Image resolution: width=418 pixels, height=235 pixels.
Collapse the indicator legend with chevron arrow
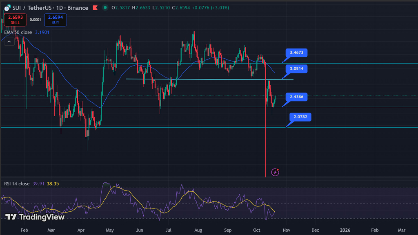(8, 41)
